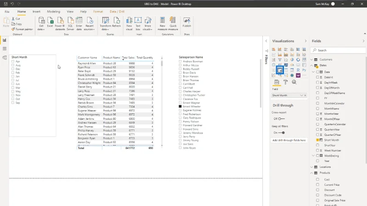The width and height of the screenshot is (367, 206).
Task: Click the Copy button
Action: point(17,24)
